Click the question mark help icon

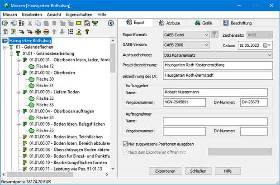click(86, 32)
